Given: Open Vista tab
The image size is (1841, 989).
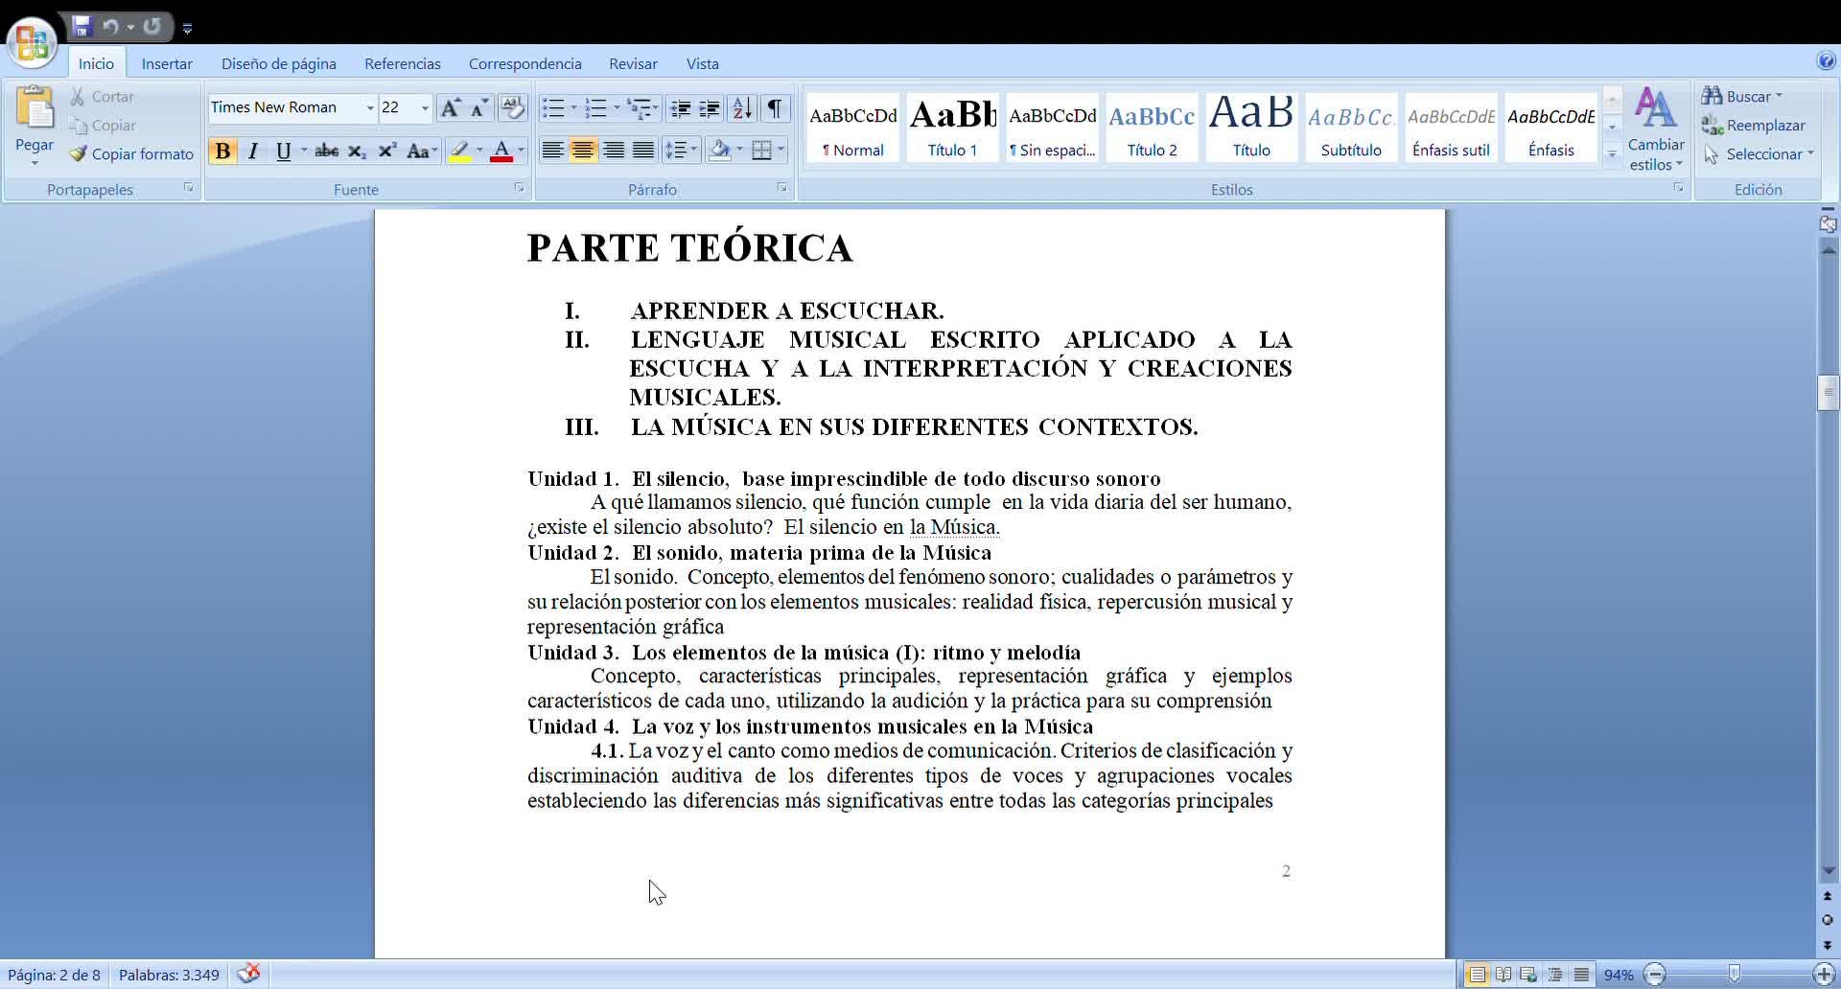Looking at the screenshot, I should click(703, 64).
